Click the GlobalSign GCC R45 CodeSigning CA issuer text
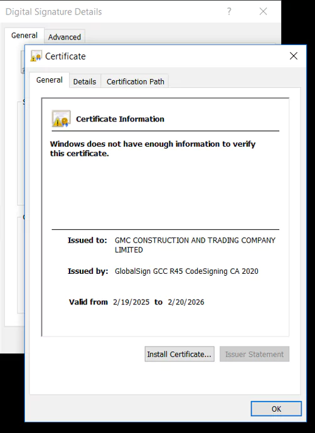 pyautogui.click(x=186, y=271)
